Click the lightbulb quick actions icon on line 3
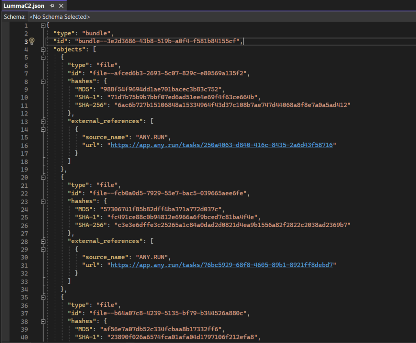 (x=32, y=41)
